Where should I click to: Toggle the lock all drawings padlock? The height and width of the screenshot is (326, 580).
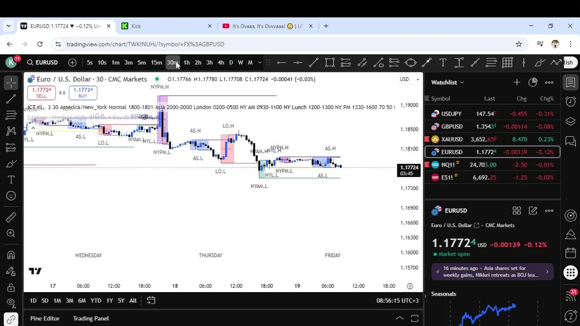click(11, 288)
